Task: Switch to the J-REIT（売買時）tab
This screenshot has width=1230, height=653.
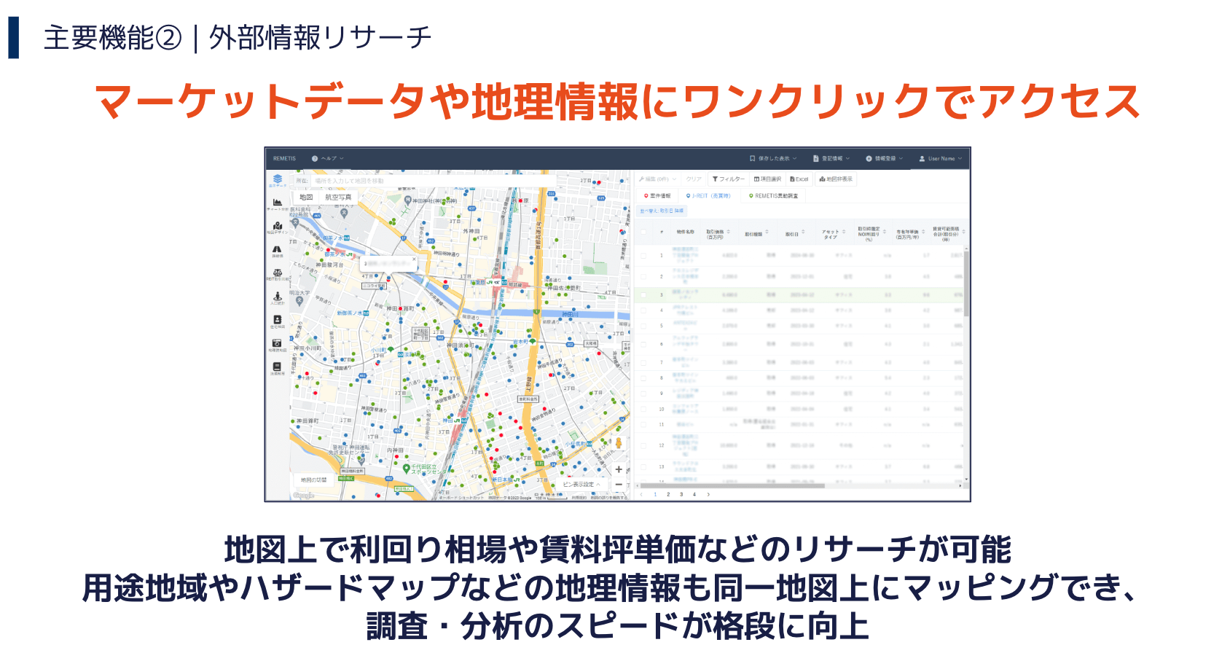Action: tap(708, 196)
